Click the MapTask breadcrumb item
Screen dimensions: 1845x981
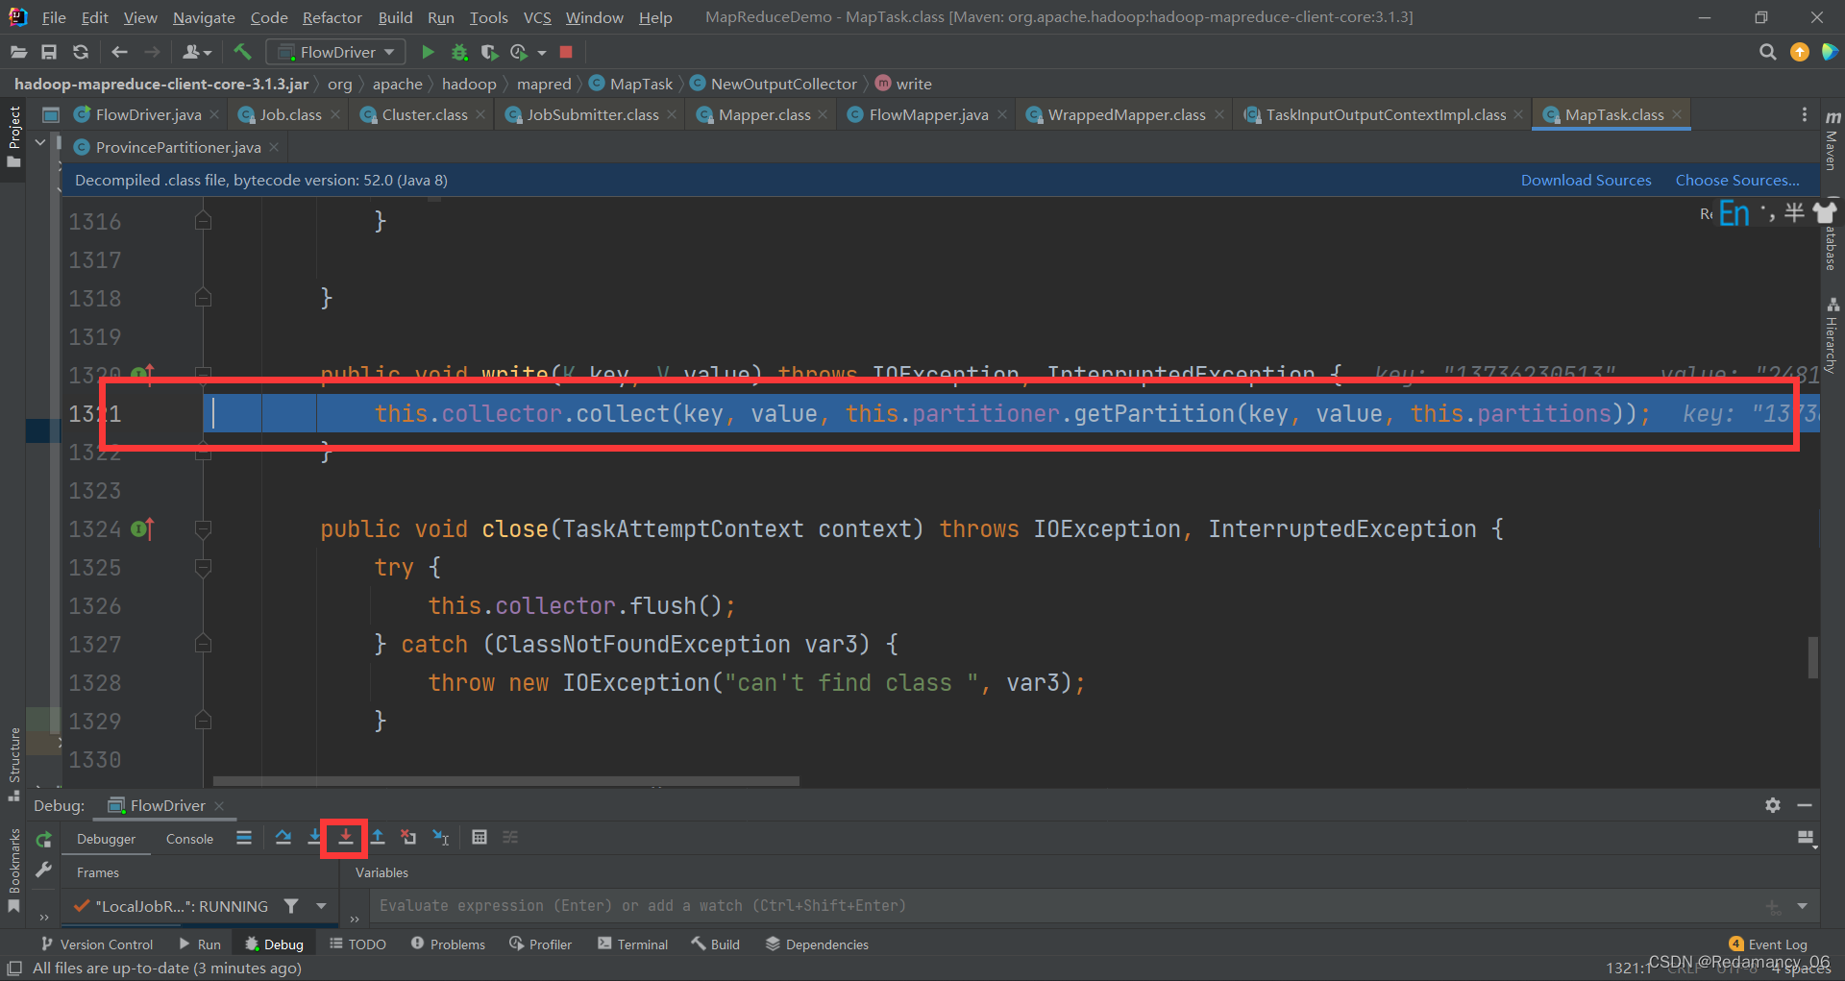click(630, 84)
